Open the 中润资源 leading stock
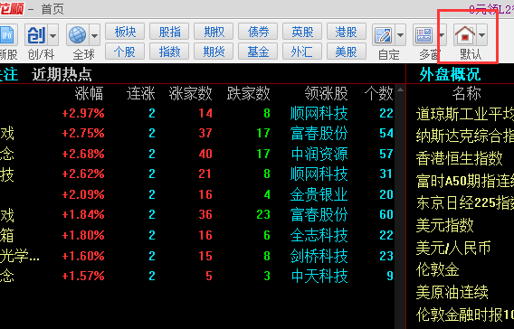The width and height of the screenshot is (514, 329). 319,155
